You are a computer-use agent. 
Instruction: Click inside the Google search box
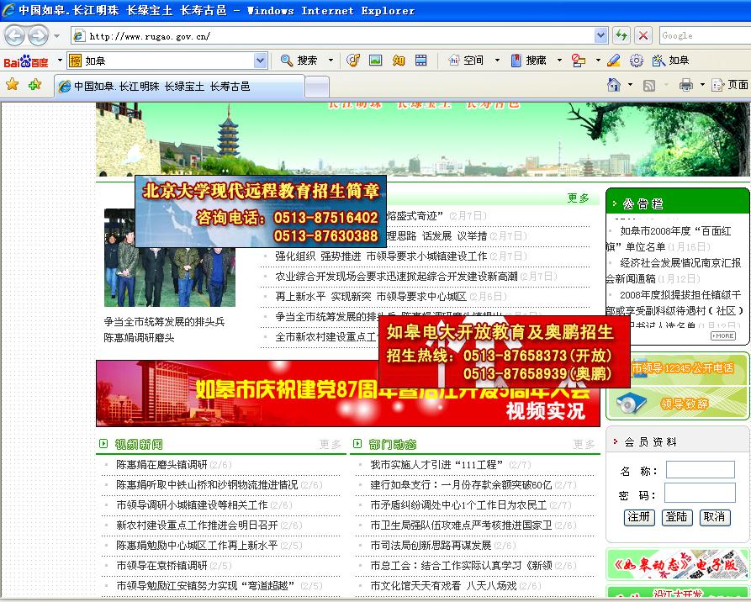[x=703, y=35]
